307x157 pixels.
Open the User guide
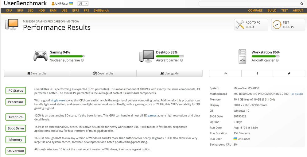169,73
